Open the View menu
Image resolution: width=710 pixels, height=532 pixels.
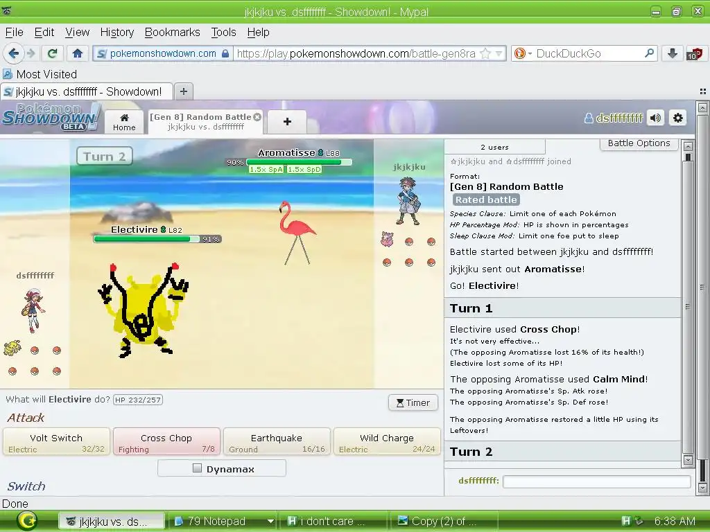[77, 32]
